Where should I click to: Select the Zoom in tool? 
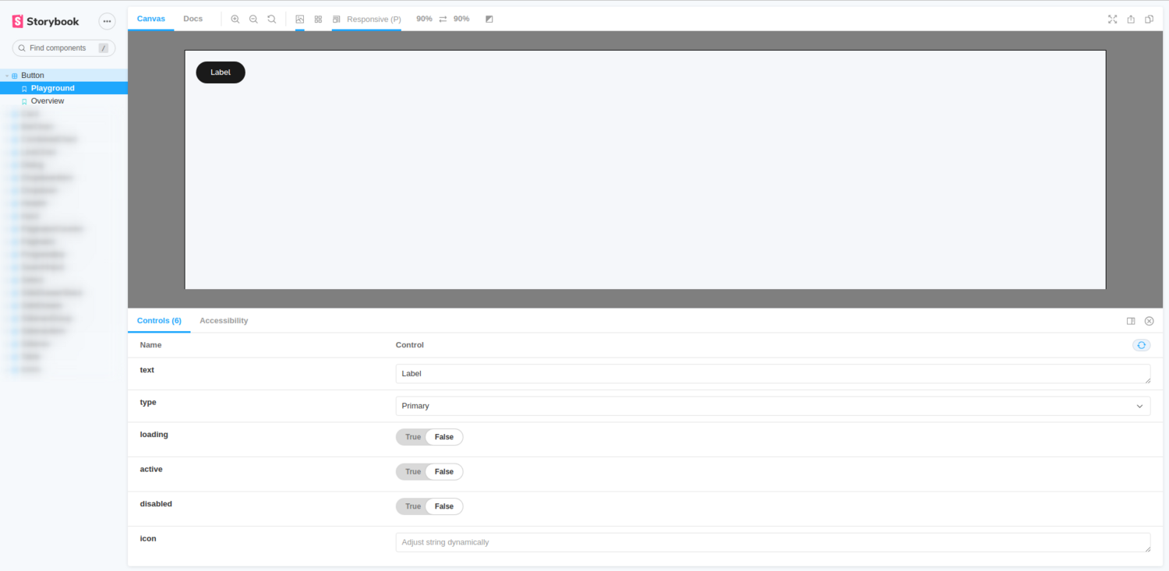tap(235, 19)
